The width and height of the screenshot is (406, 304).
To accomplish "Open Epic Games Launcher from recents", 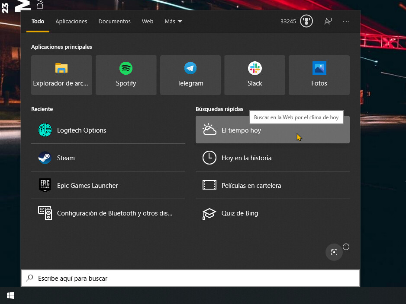I will pyautogui.click(x=108, y=185).
